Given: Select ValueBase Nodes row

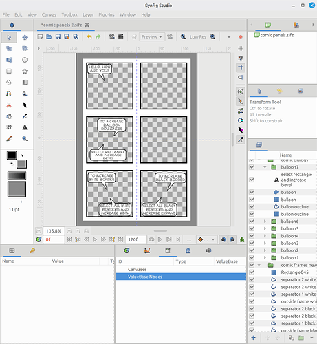Looking at the screenshot, I should point(181,277).
